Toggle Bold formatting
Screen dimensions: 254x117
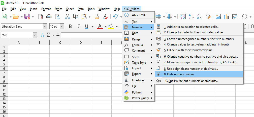point(70,27)
